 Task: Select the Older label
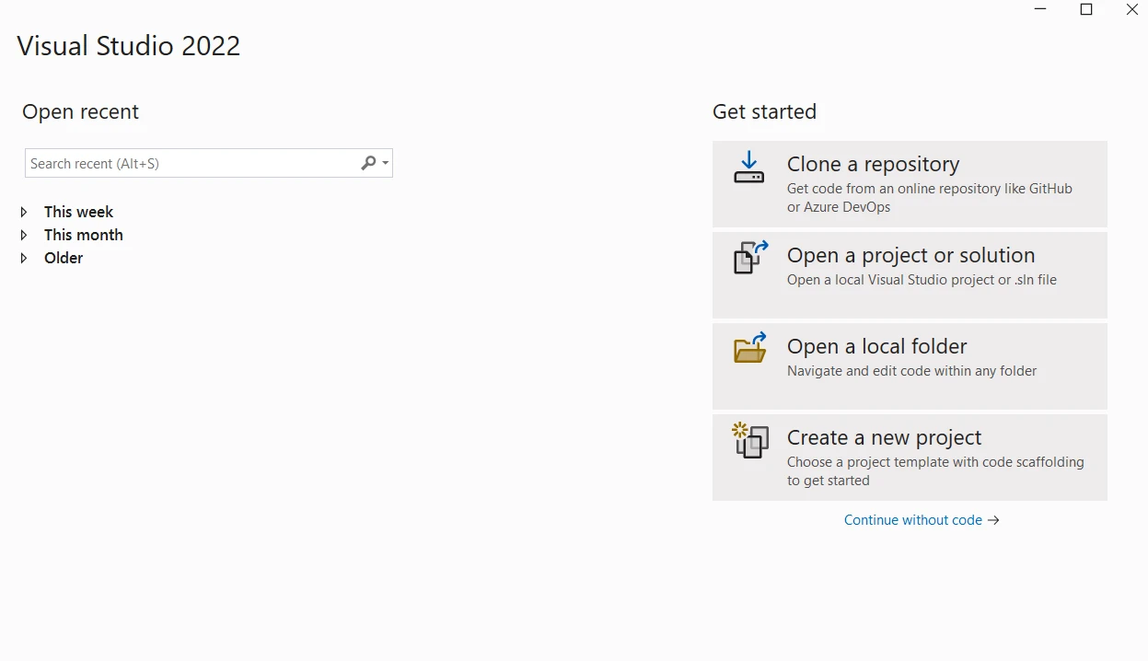point(64,258)
